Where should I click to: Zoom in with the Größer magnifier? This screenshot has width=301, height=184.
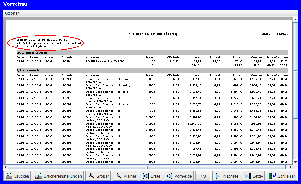99,176
